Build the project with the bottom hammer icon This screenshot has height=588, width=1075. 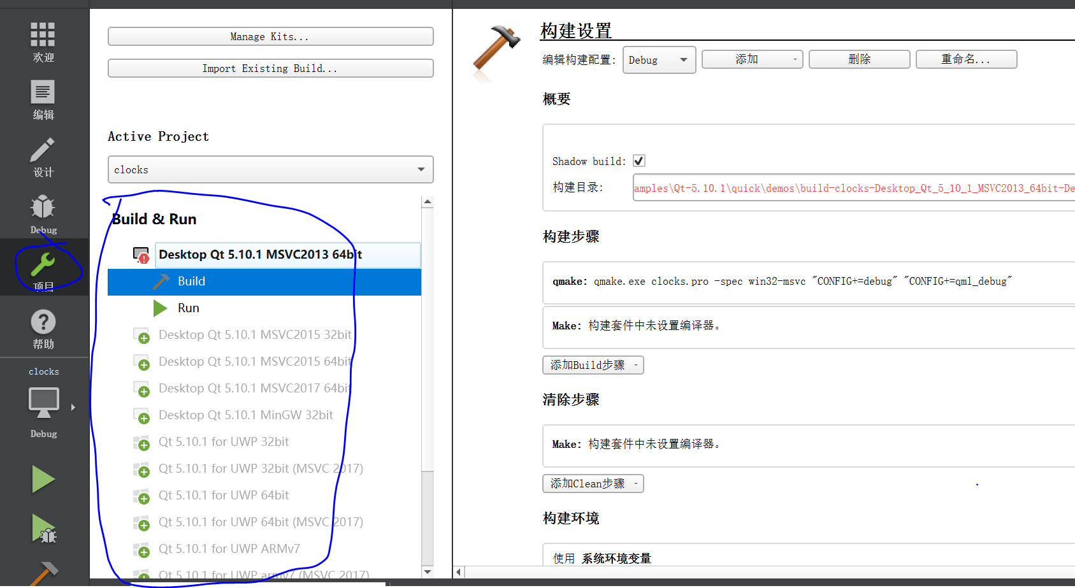(x=43, y=573)
